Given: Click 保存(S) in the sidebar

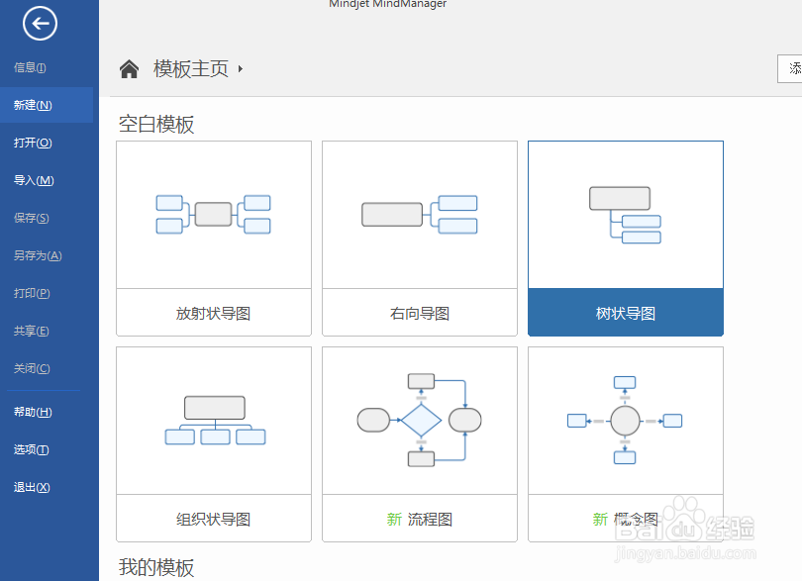Looking at the screenshot, I should [x=32, y=218].
